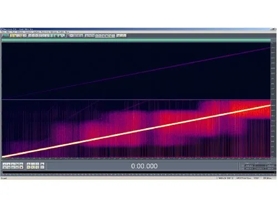Start playback with the Play button
The height and width of the screenshot is (208, 277).
click(x=8, y=164)
